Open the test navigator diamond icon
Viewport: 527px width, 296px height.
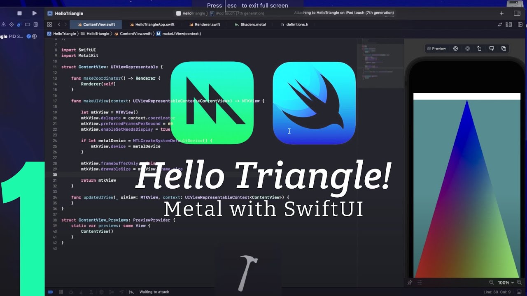click(x=12, y=25)
